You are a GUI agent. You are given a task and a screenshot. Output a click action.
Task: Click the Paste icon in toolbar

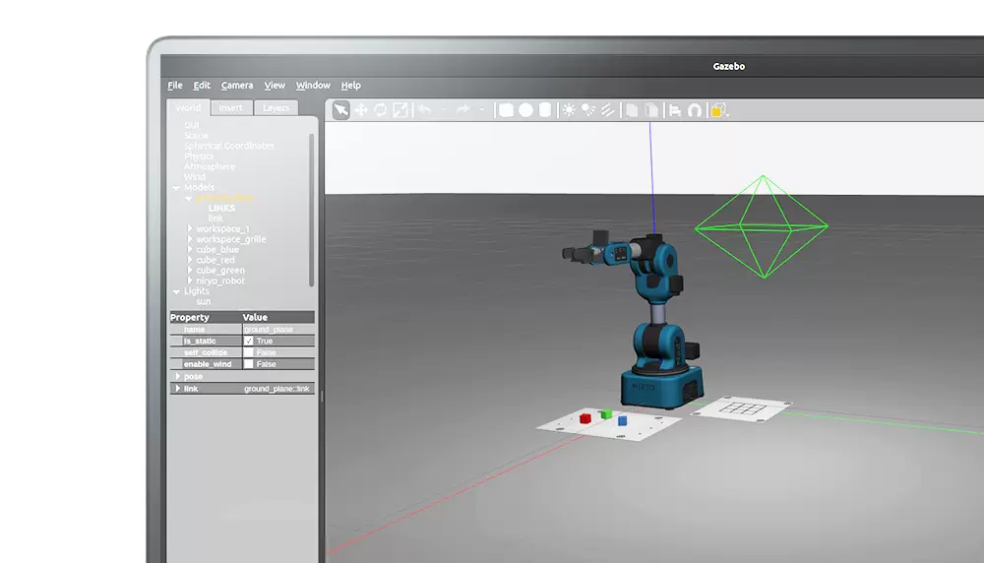652,110
